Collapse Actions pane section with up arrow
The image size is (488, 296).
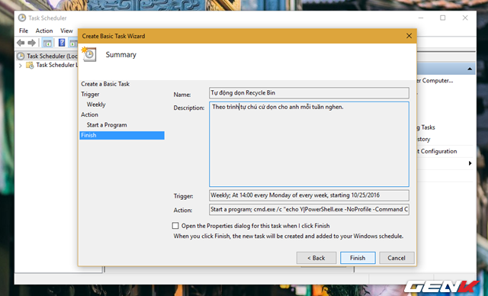[x=470, y=69]
